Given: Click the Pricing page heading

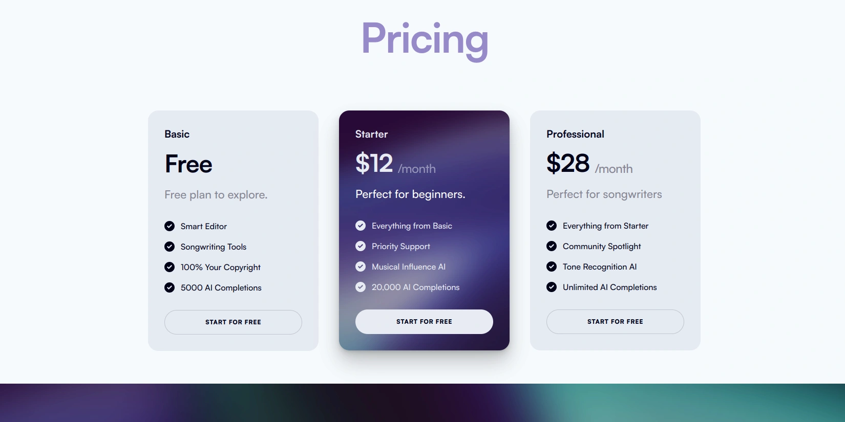Looking at the screenshot, I should click(425, 39).
